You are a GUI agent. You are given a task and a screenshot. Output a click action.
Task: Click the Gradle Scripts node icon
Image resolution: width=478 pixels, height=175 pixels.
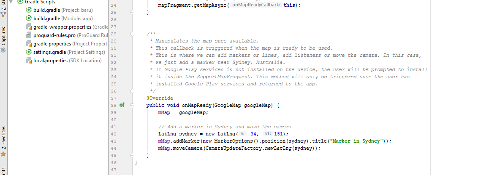pos(20,2)
